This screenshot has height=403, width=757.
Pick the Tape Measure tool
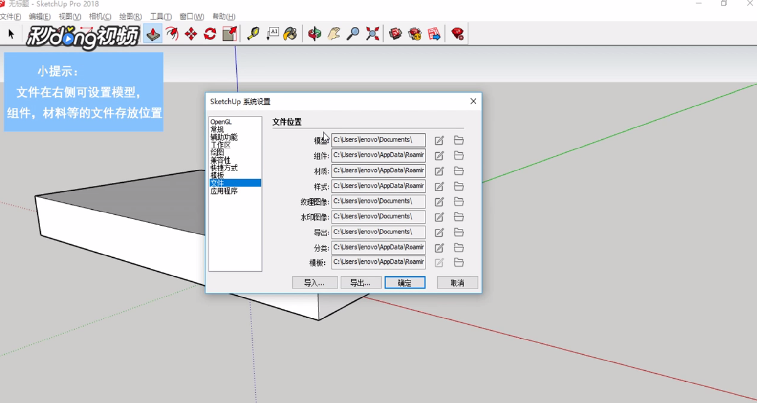click(252, 33)
